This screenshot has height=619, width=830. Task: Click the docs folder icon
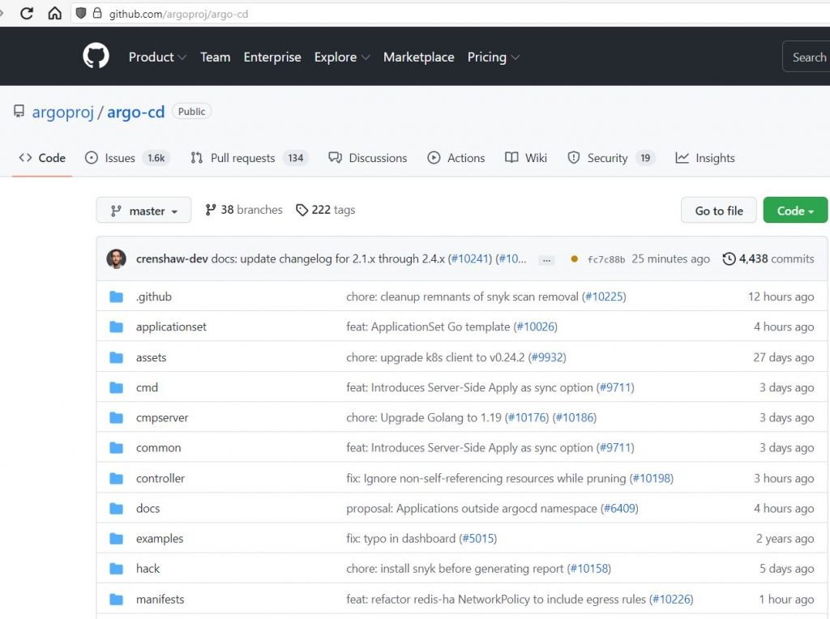click(116, 509)
